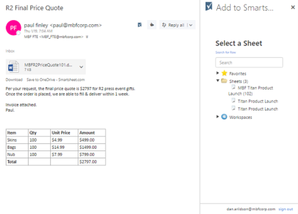The image size is (298, 214).
Task: Click the $799.00 amount cell
Action: coord(92,154)
